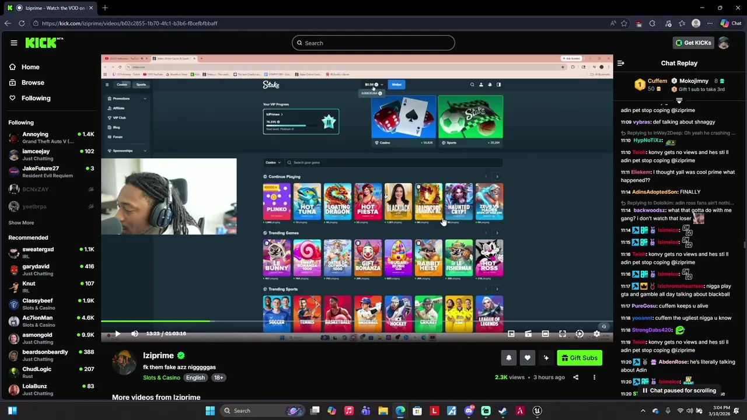Select the Iziprime VOD browser tab
Image resolution: width=747 pixels, height=420 pixels.
(x=50, y=8)
